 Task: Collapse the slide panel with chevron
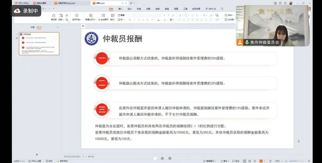point(58,27)
